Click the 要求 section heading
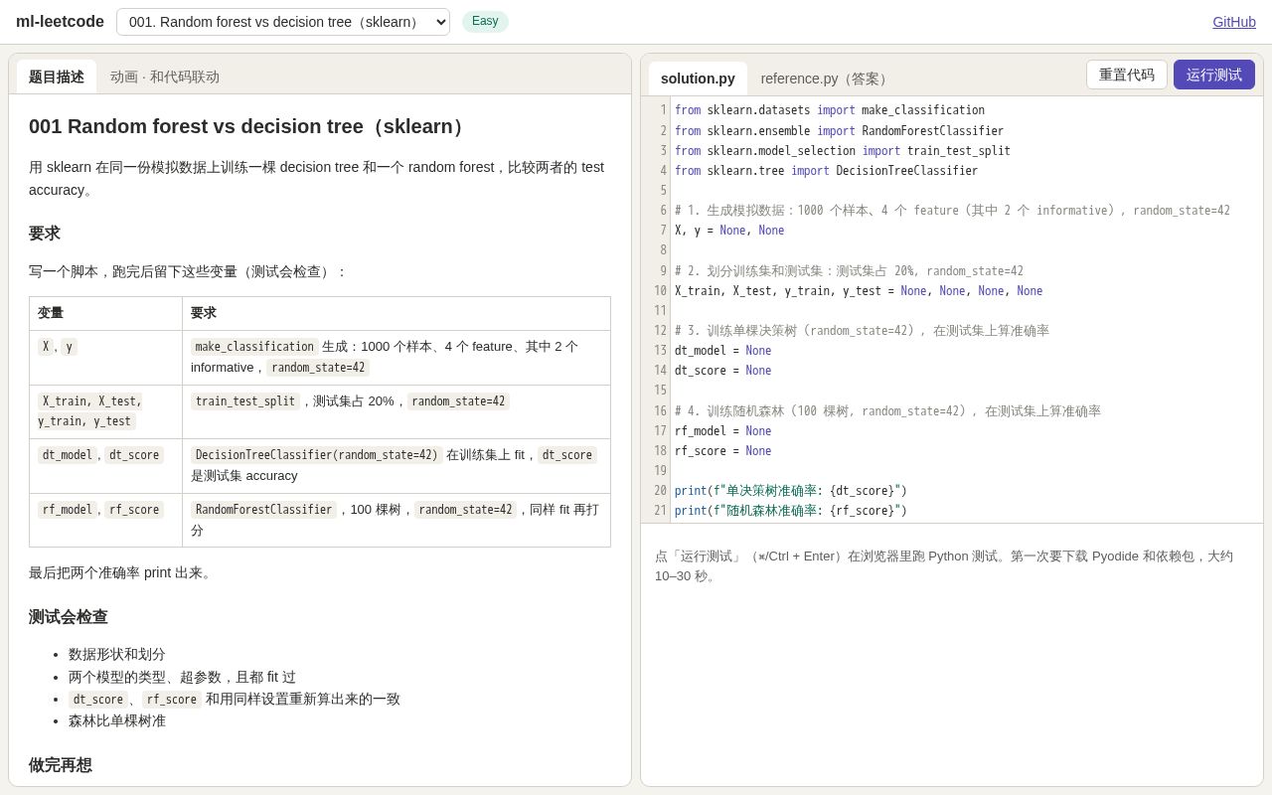1272x795 pixels. click(x=45, y=234)
